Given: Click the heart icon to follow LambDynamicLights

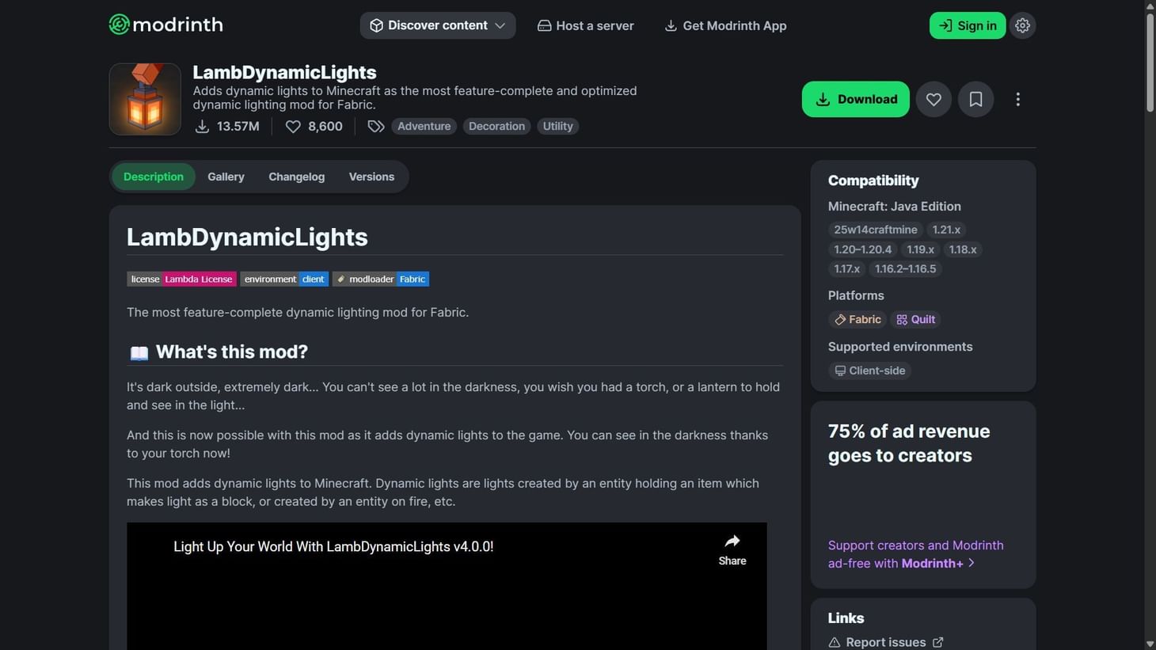Looking at the screenshot, I should 934,99.
